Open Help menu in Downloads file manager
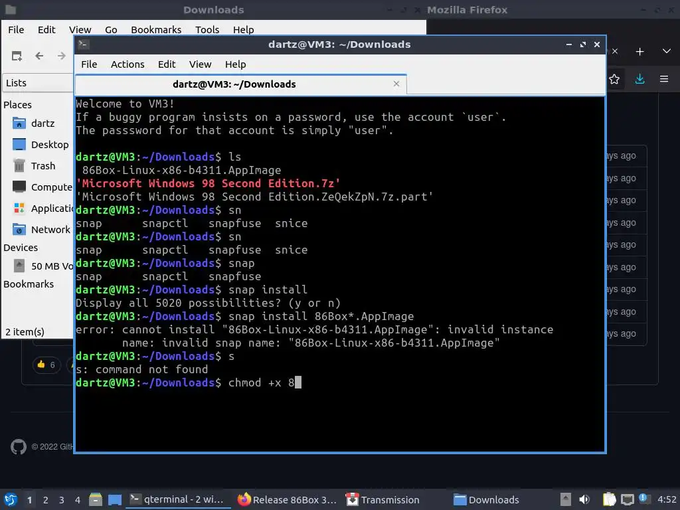The height and width of the screenshot is (510, 680). pyautogui.click(x=243, y=29)
